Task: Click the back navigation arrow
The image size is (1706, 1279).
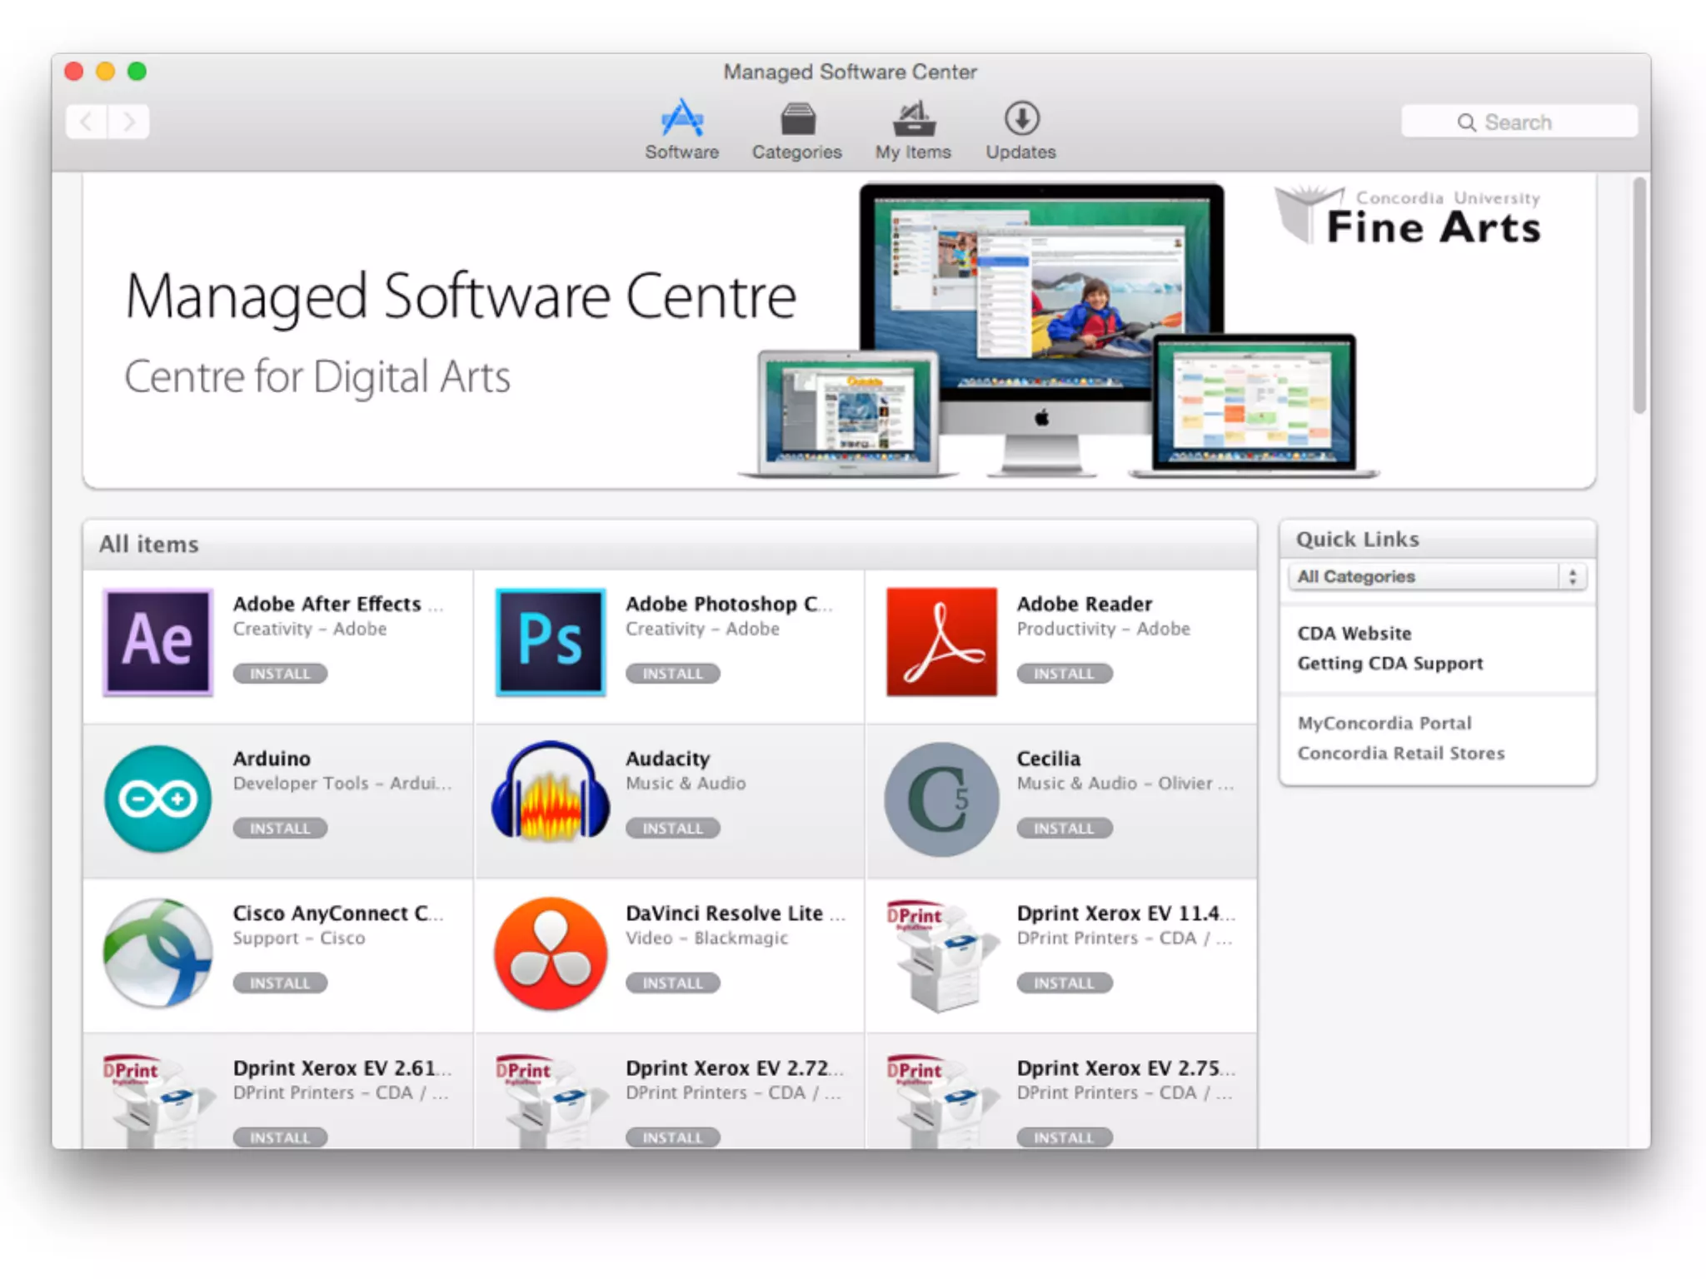Action: [87, 122]
